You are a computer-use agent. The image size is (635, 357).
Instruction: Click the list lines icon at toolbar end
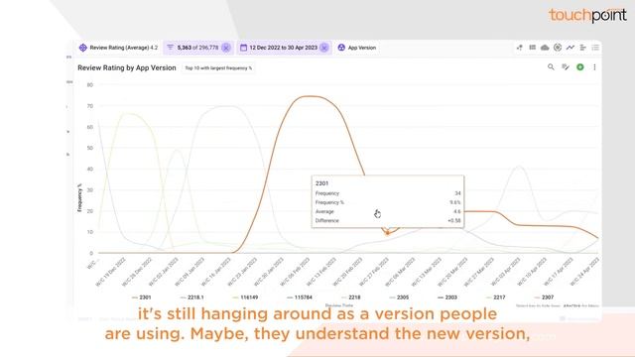595,48
